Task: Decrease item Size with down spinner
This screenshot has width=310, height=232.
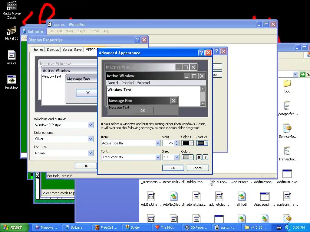Action: click(x=177, y=144)
